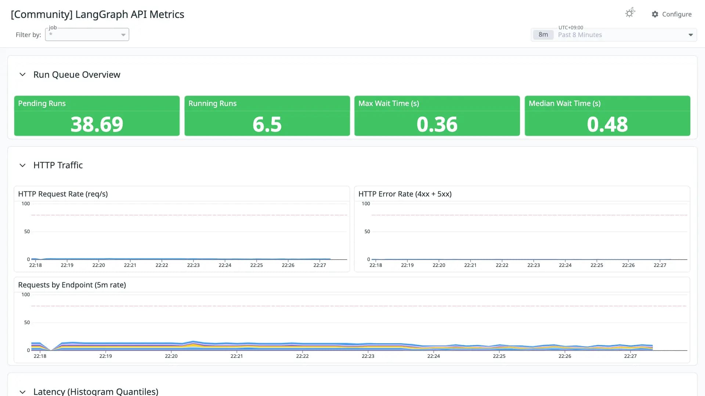This screenshot has height=396, width=705.
Task: Click the HTTP Traffic heading text
Action: pyautogui.click(x=58, y=165)
